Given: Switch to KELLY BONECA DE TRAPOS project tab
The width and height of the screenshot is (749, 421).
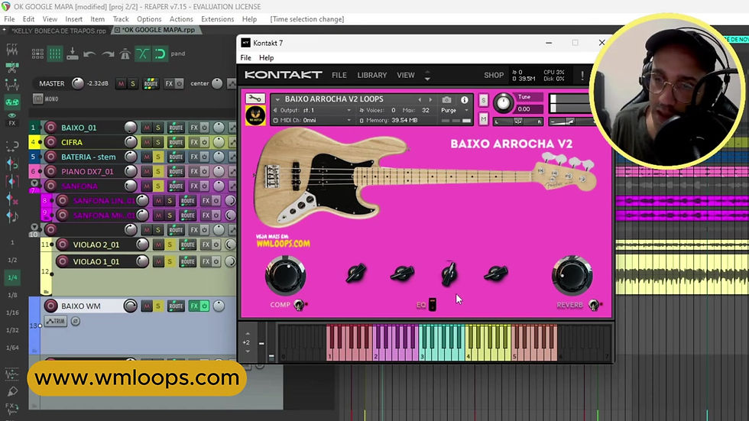Looking at the screenshot, I should pyautogui.click(x=58, y=30).
